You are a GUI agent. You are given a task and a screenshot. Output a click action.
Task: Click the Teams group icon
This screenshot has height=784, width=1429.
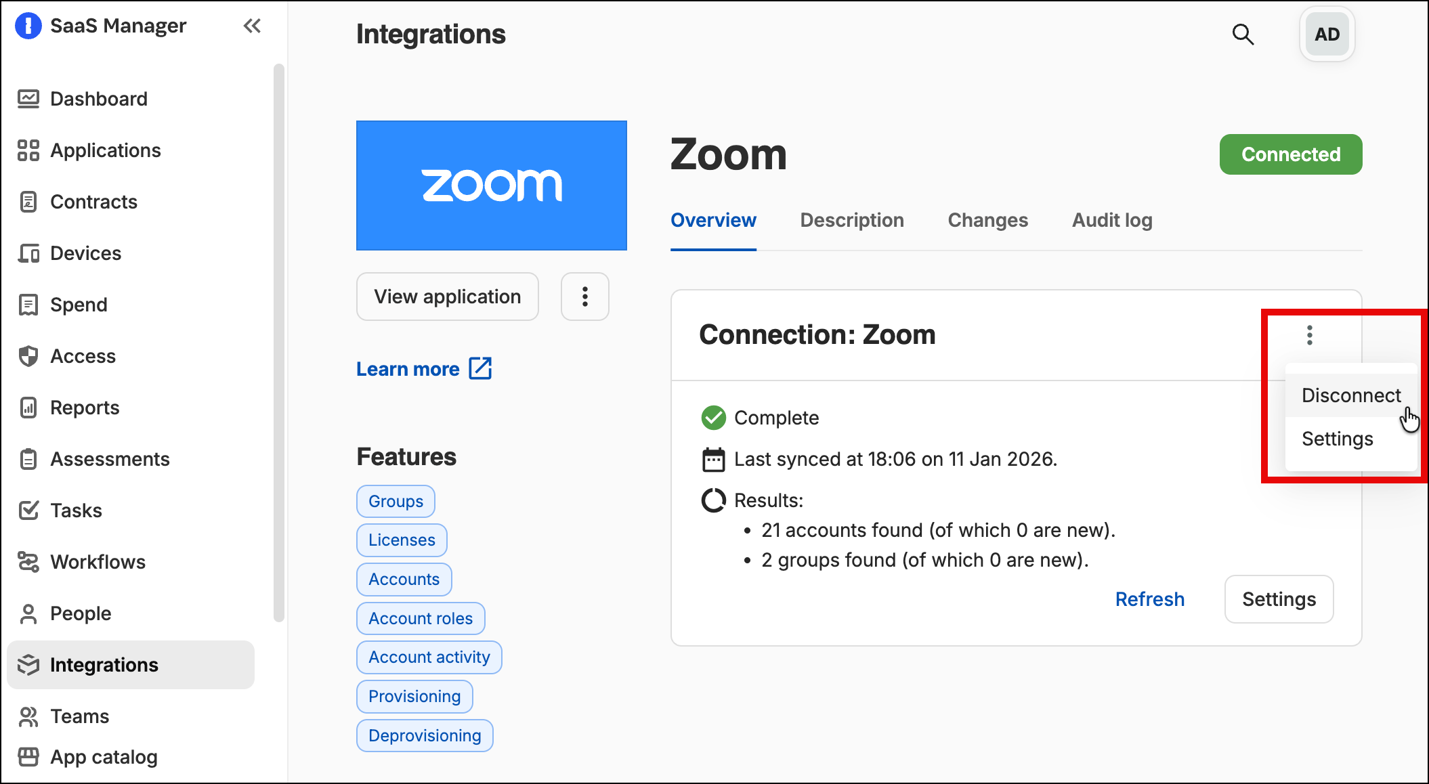tap(28, 716)
